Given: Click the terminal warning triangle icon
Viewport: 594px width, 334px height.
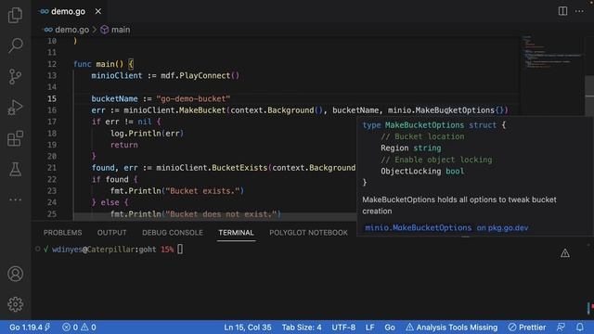Looking at the screenshot, I should [565, 253].
